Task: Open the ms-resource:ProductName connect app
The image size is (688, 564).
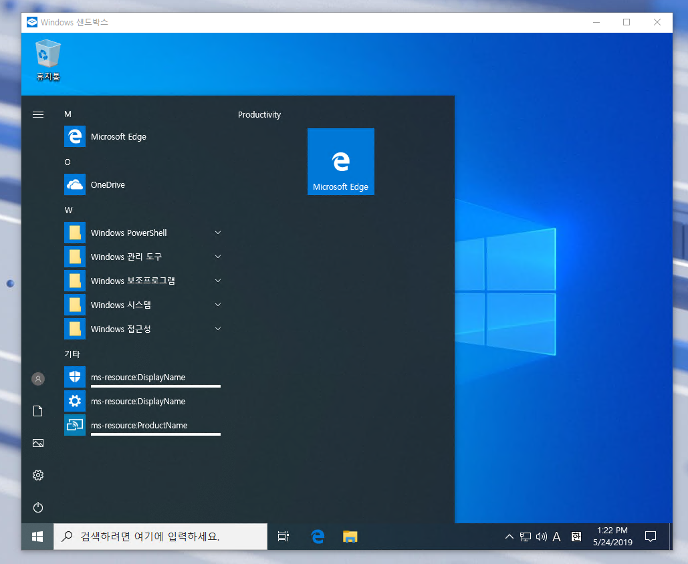Action: pyautogui.click(x=142, y=426)
